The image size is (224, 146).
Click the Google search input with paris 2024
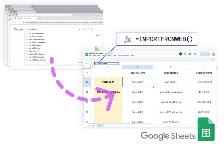53,29
